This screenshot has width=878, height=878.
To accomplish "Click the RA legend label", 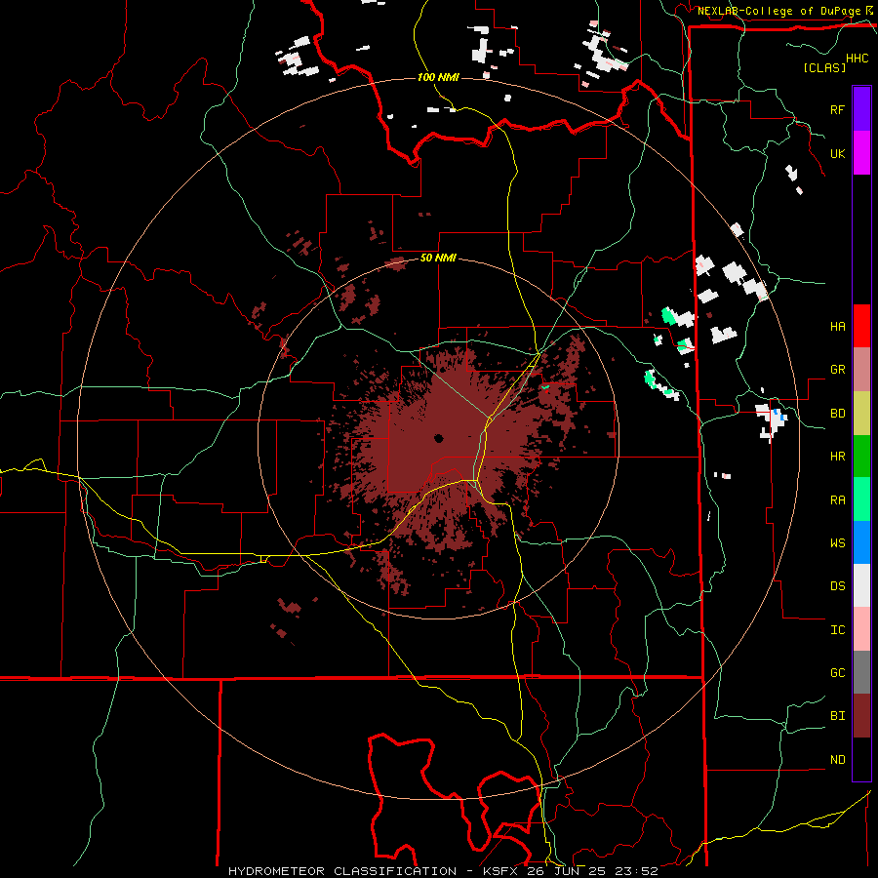I will pos(837,500).
